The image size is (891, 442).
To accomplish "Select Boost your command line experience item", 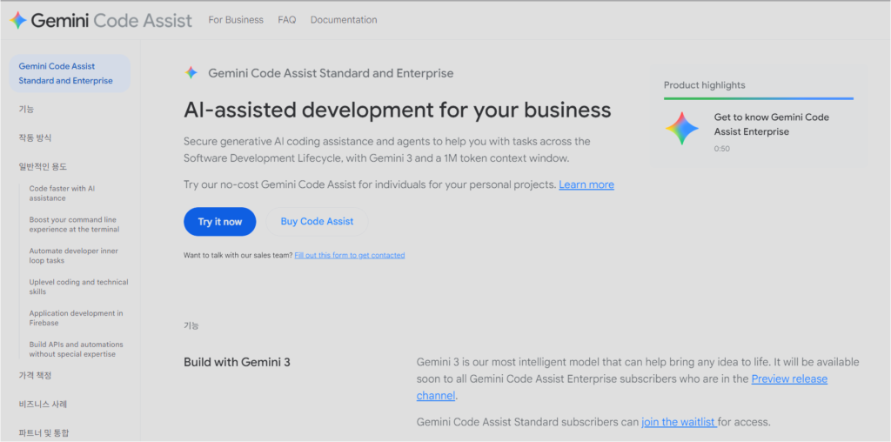I will click(x=74, y=224).
